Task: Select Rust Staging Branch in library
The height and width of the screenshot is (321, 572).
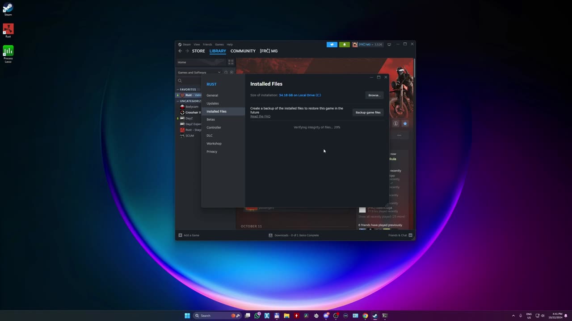Action: tap(190, 130)
